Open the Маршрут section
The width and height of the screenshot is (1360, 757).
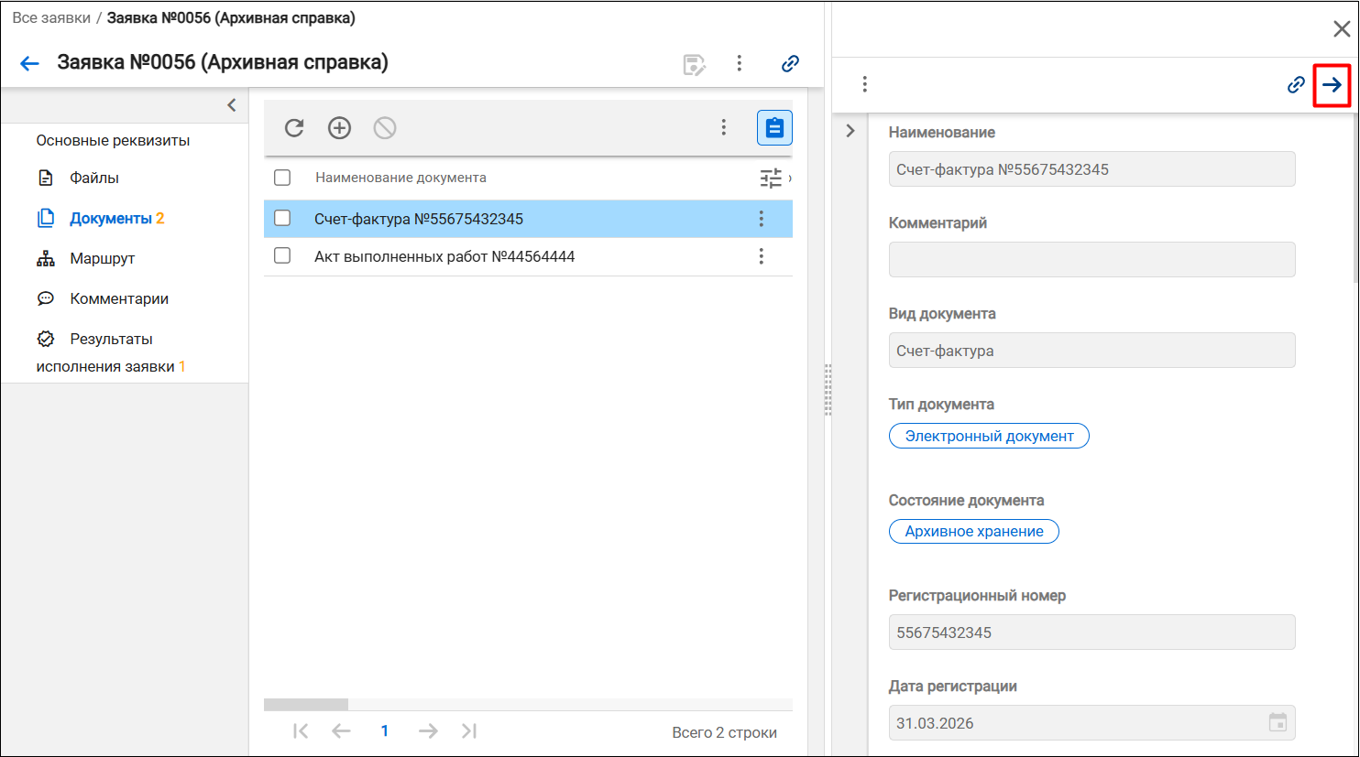point(102,258)
